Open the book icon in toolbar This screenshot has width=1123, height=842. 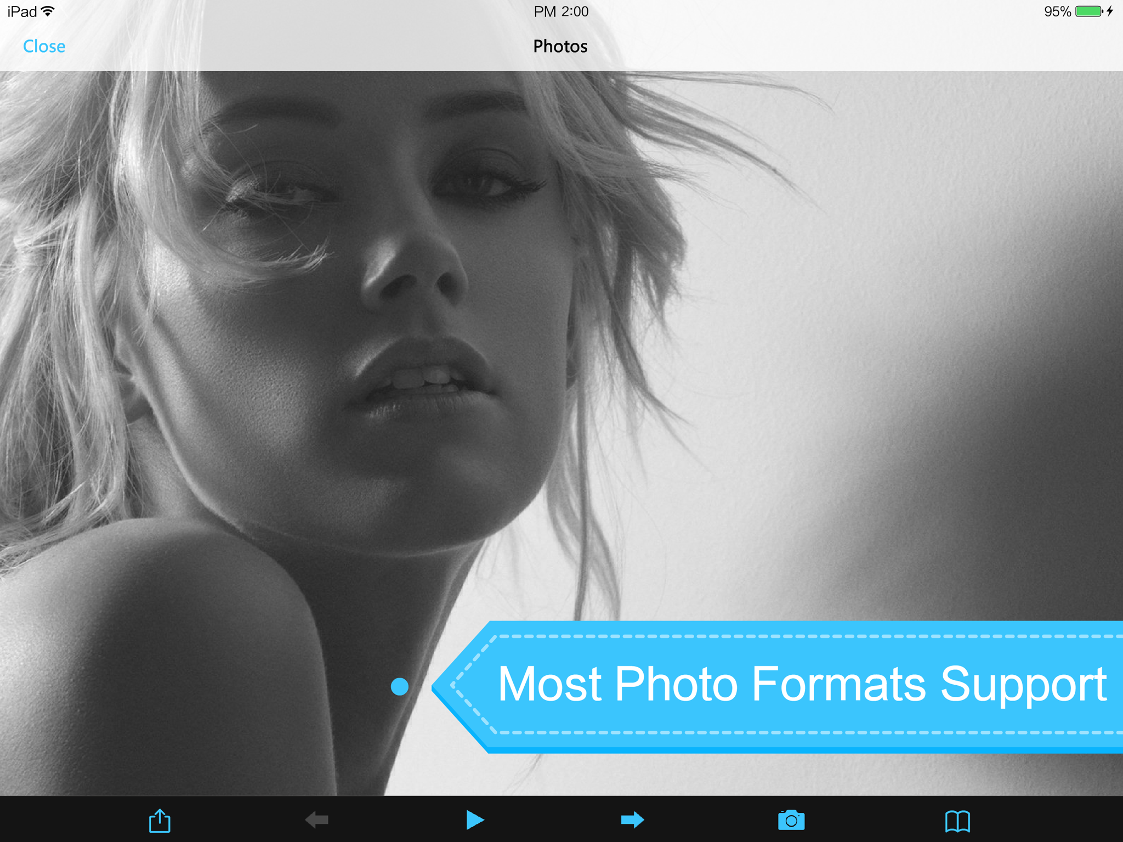coord(957,821)
